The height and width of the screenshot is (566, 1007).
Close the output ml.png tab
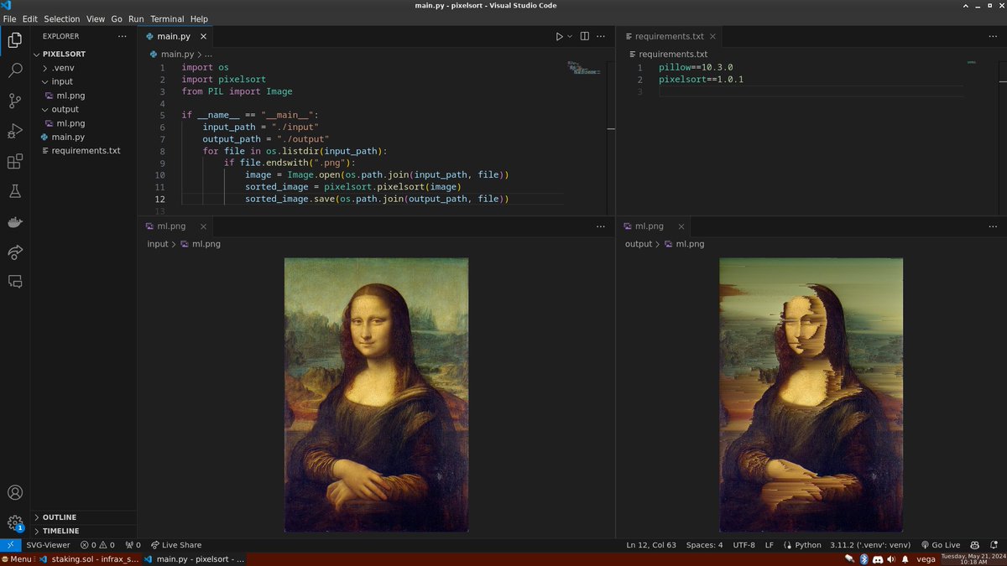[681, 226]
